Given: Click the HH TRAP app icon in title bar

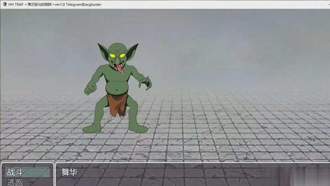Looking at the screenshot, I should click(x=4, y=4).
